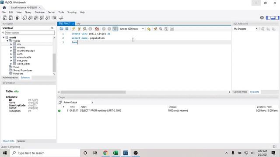Switch to the Administration tab
This screenshot has width=280, height=157.
point(10,78)
